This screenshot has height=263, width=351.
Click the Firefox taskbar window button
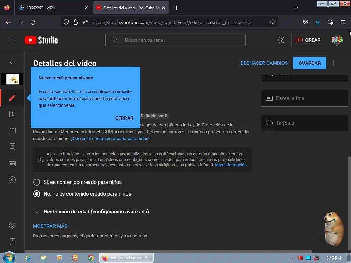tap(126, 258)
